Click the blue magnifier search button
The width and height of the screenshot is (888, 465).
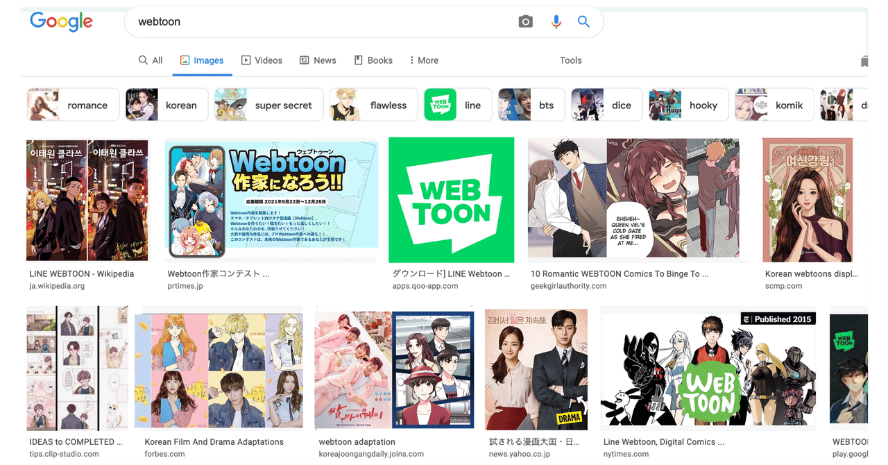[583, 22]
